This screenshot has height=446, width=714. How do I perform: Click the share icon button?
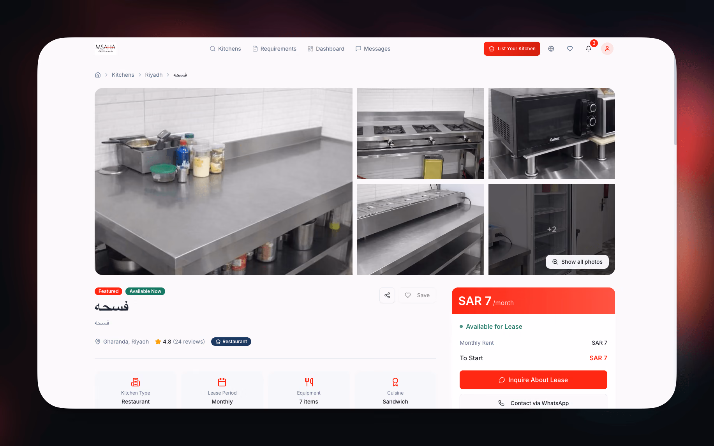(387, 295)
